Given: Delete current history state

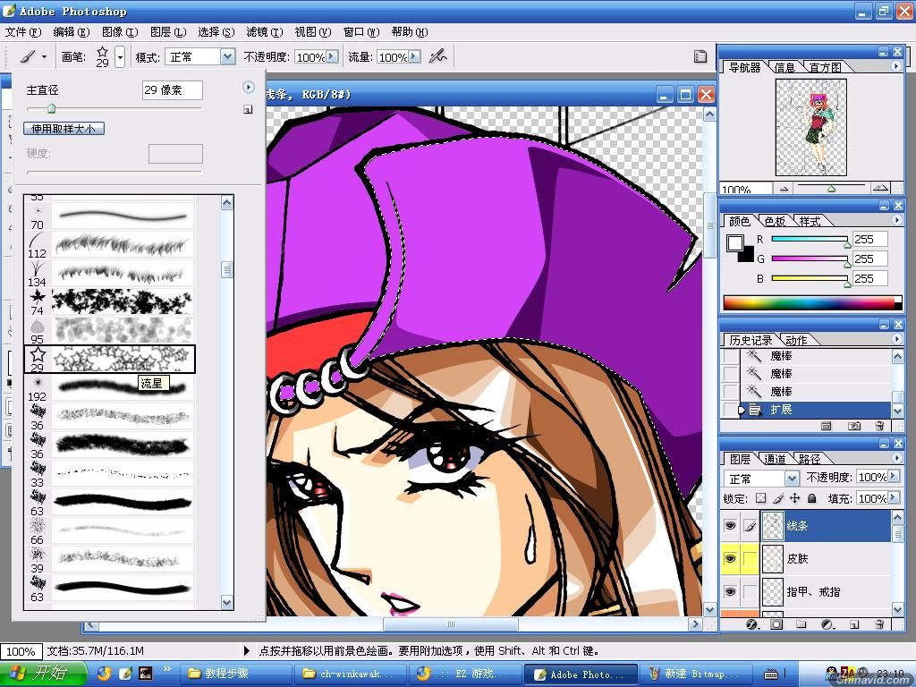Looking at the screenshot, I should pyautogui.click(x=879, y=426).
